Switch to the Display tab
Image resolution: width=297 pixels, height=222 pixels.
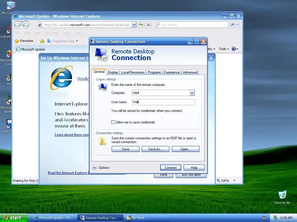(x=113, y=72)
